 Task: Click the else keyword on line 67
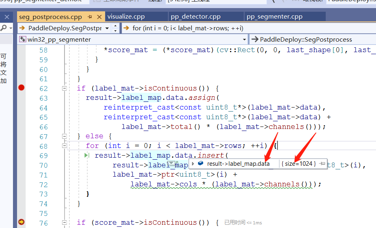94,136
